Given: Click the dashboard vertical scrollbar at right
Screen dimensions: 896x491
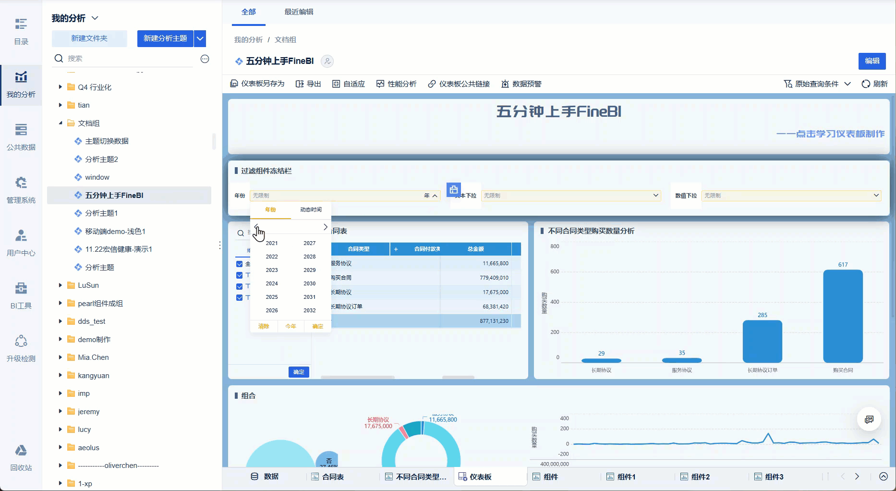Looking at the screenshot, I should pos(893,207).
